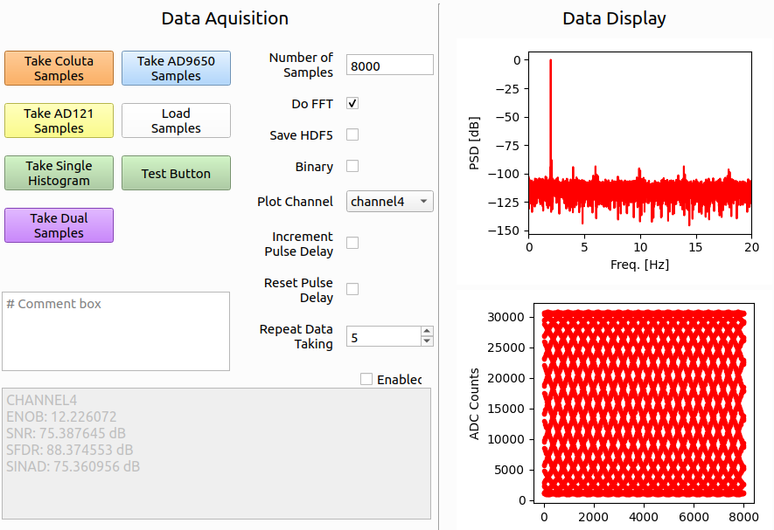
Task: Click the Repeat Data Taking value field
Action: [383, 336]
